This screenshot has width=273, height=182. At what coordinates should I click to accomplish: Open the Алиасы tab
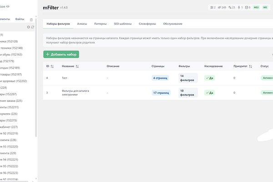pyautogui.click(x=82, y=24)
